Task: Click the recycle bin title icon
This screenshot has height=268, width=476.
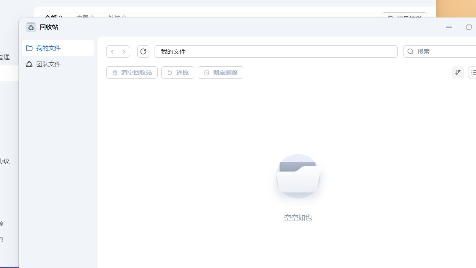Action: 31,27
